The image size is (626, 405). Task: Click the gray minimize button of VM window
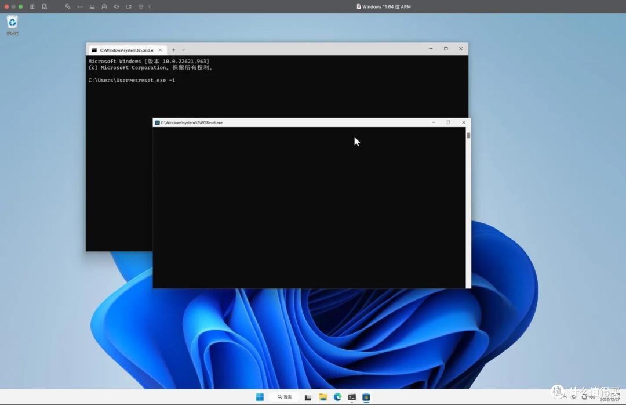[x=13, y=6]
